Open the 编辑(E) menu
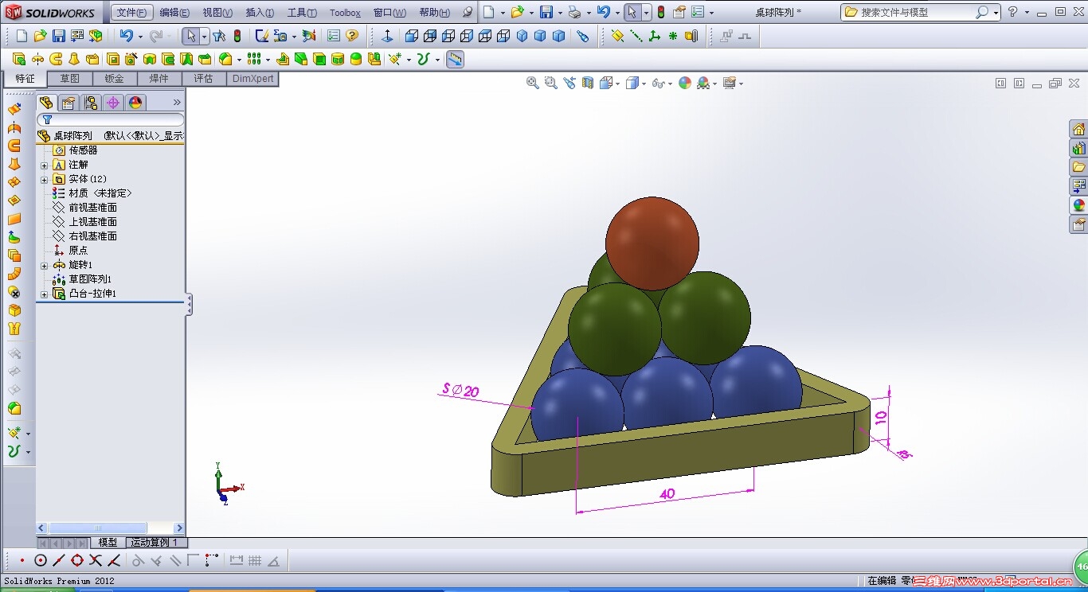Screen dimensions: 1088x592 (x=174, y=13)
